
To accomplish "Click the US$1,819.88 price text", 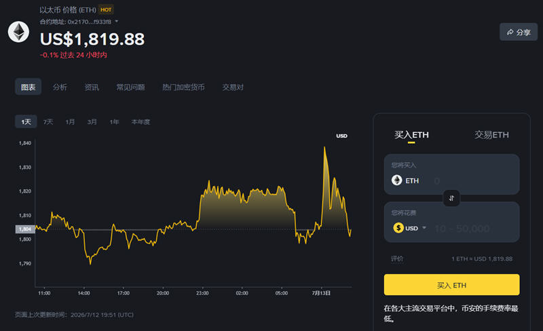I will point(92,39).
